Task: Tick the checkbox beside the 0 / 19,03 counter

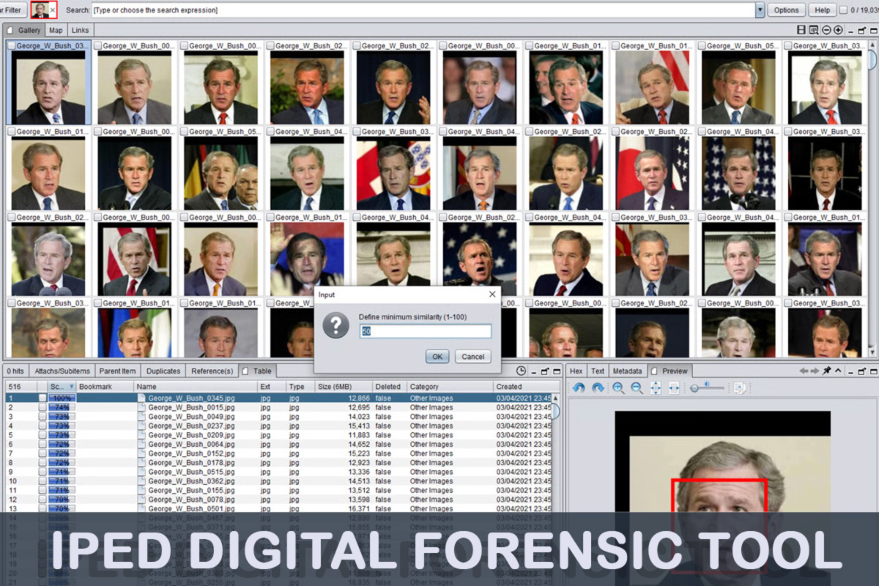Action: pyautogui.click(x=843, y=10)
